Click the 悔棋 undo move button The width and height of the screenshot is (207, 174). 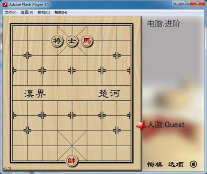click(155, 164)
